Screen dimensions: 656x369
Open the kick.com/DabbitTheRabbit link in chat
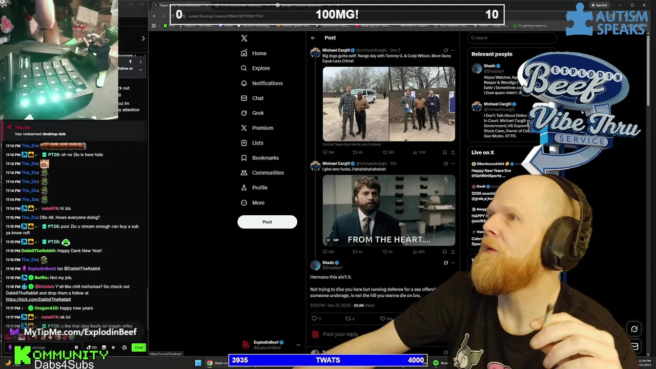(38, 299)
